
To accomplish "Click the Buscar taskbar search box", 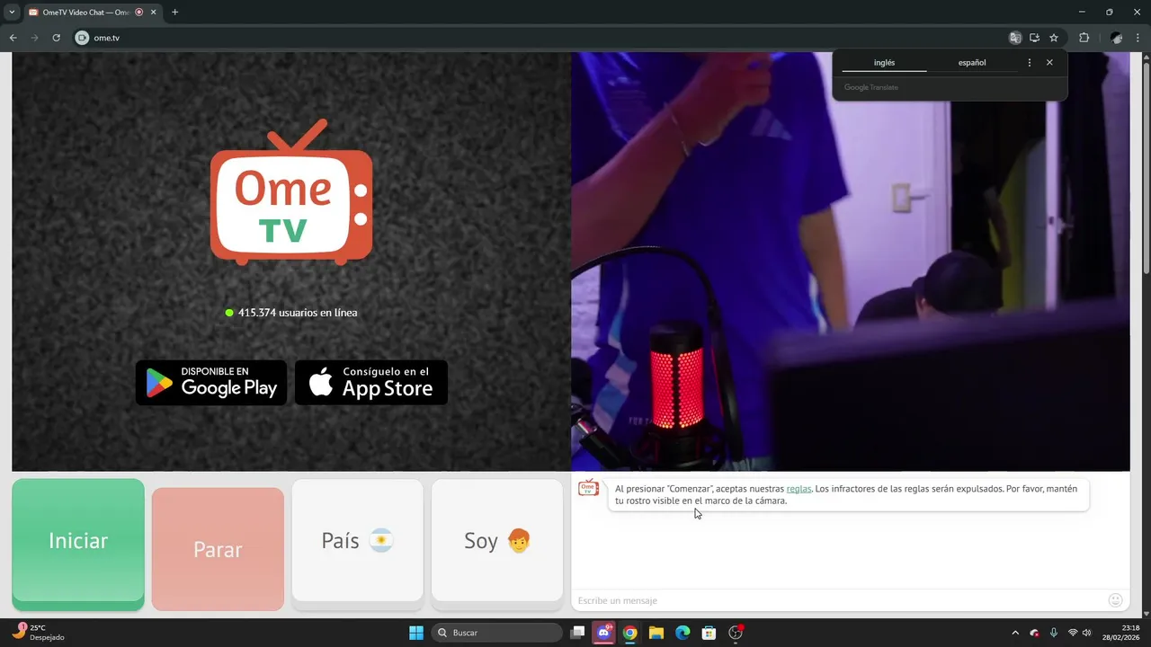I will click(497, 633).
